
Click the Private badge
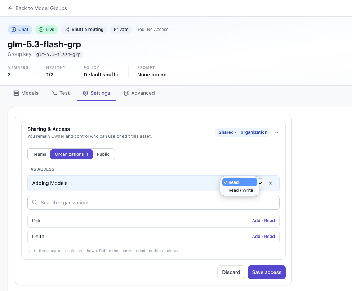pos(121,30)
